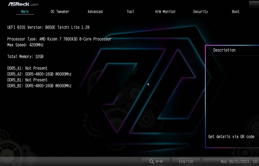Click the dark button at top right
The image size is (259, 166).
(254, 4)
